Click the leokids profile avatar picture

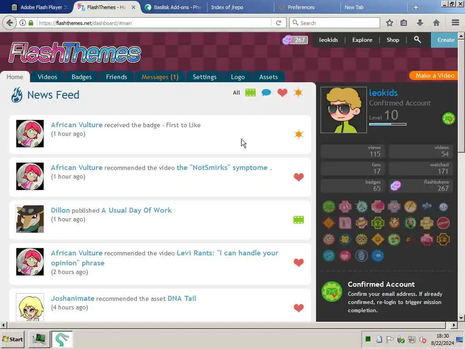pos(343,110)
